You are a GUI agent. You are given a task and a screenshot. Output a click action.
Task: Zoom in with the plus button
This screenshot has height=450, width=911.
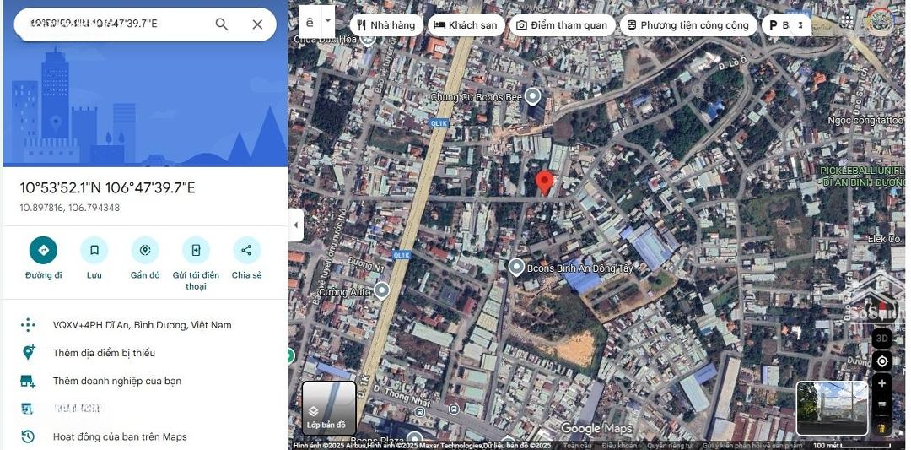[x=882, y=383]
